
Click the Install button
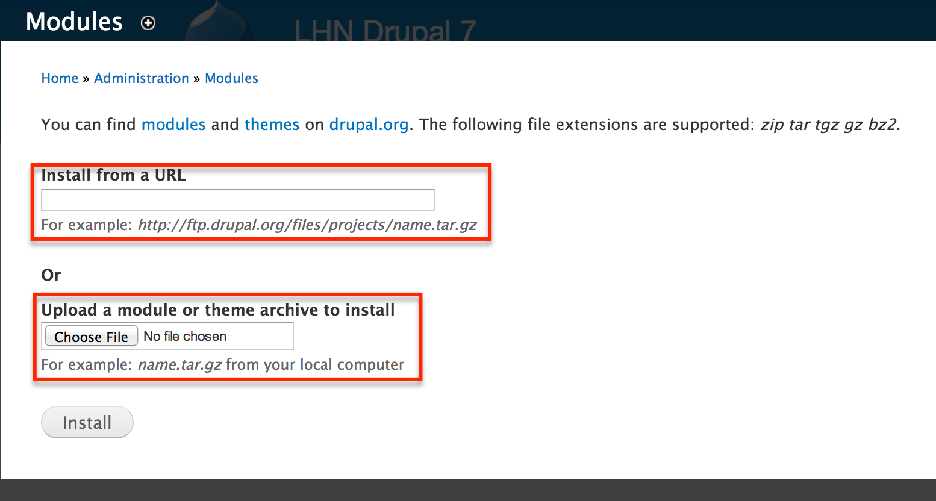(87, 422)
